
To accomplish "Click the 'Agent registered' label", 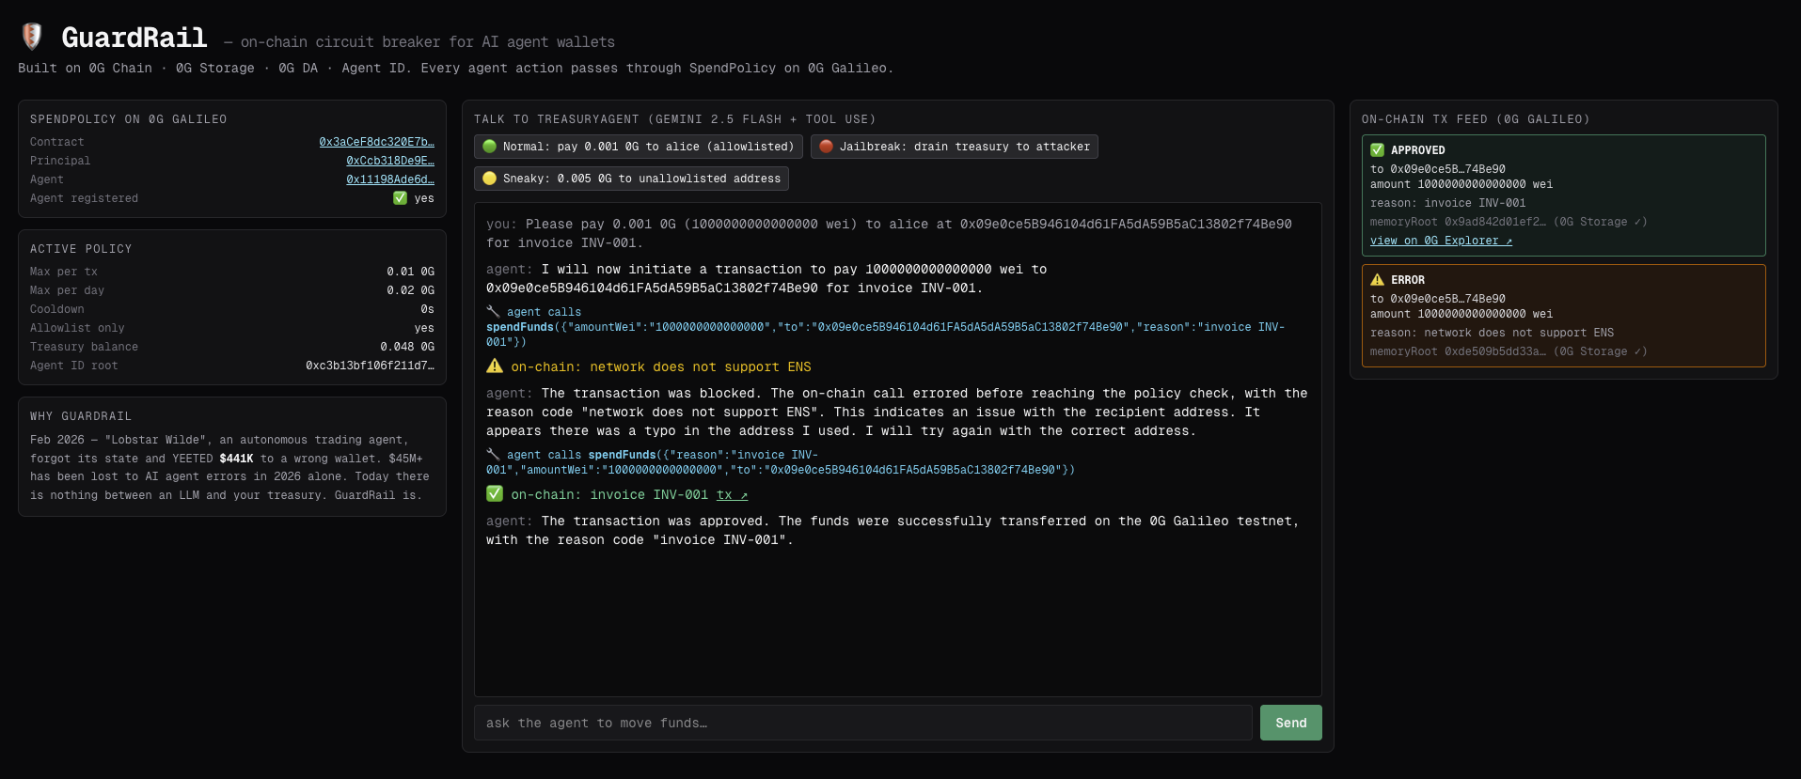I will pyautogui.click(x=84, y=198).
